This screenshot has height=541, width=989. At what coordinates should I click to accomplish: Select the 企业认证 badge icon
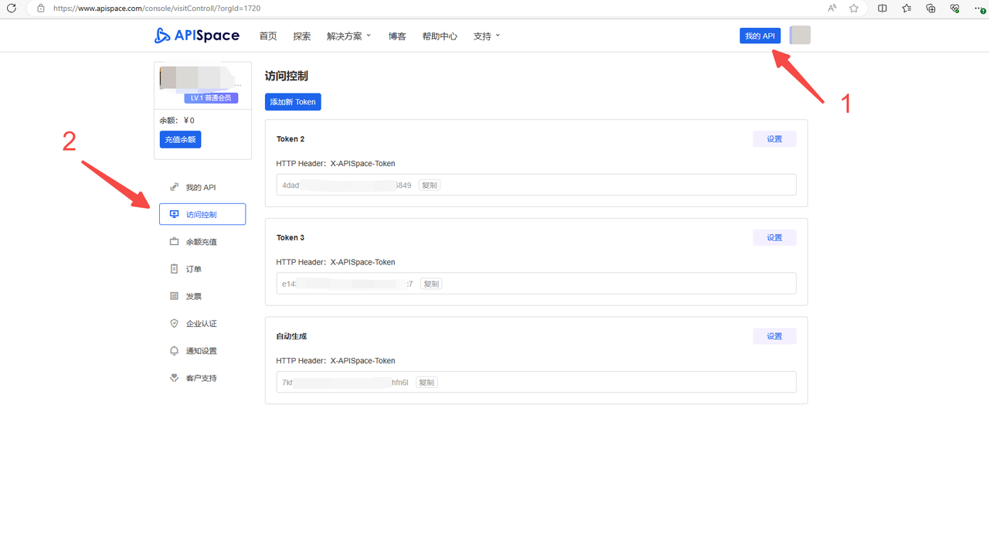pos(173,323)
